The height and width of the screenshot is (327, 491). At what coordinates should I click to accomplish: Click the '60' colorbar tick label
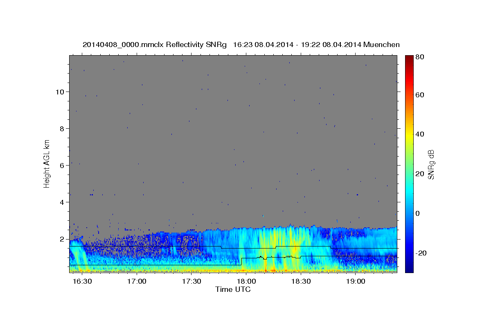point(419,95)
